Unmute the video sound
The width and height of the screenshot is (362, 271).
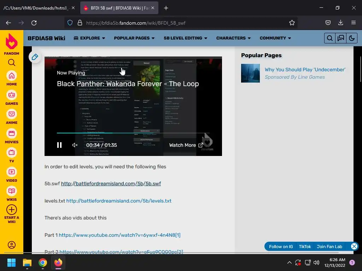click(75, 145)
